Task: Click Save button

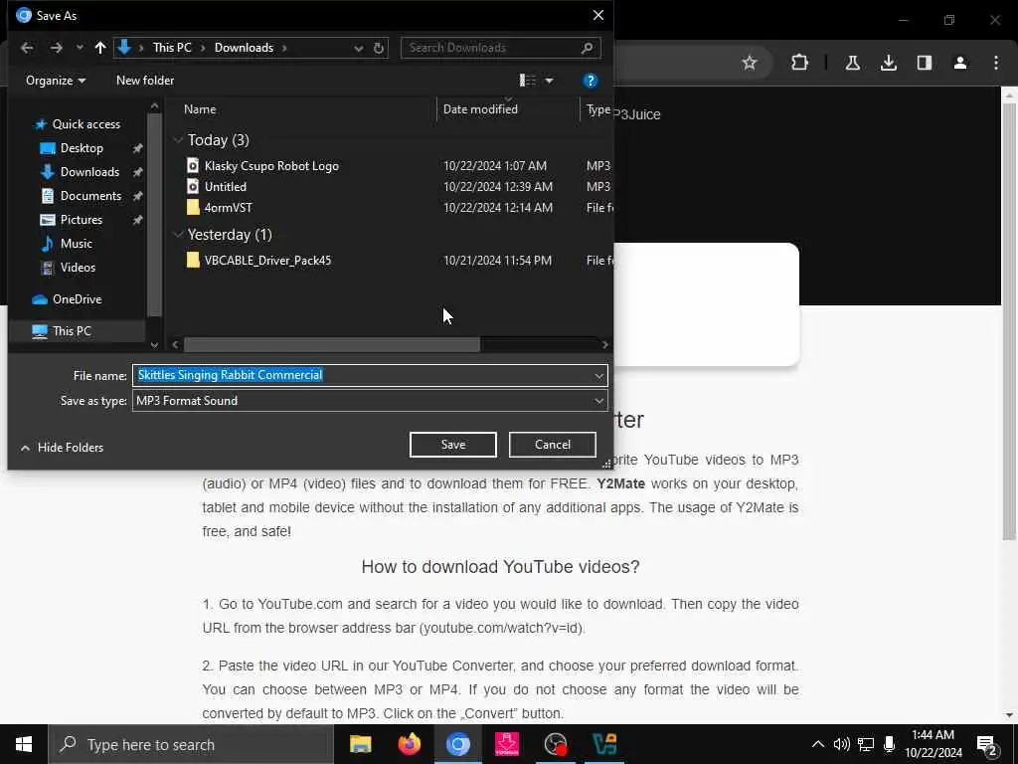Action: click(x=453, y=445)
